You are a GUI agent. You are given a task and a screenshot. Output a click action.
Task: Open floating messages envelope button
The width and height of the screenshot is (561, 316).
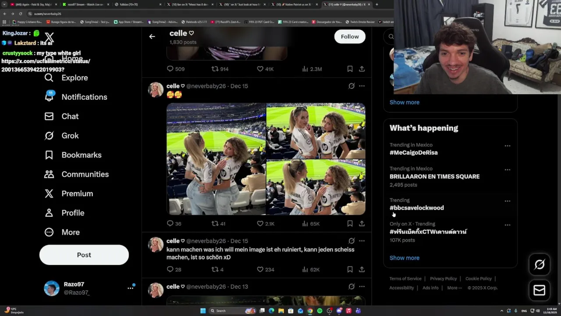pos(540,291)
